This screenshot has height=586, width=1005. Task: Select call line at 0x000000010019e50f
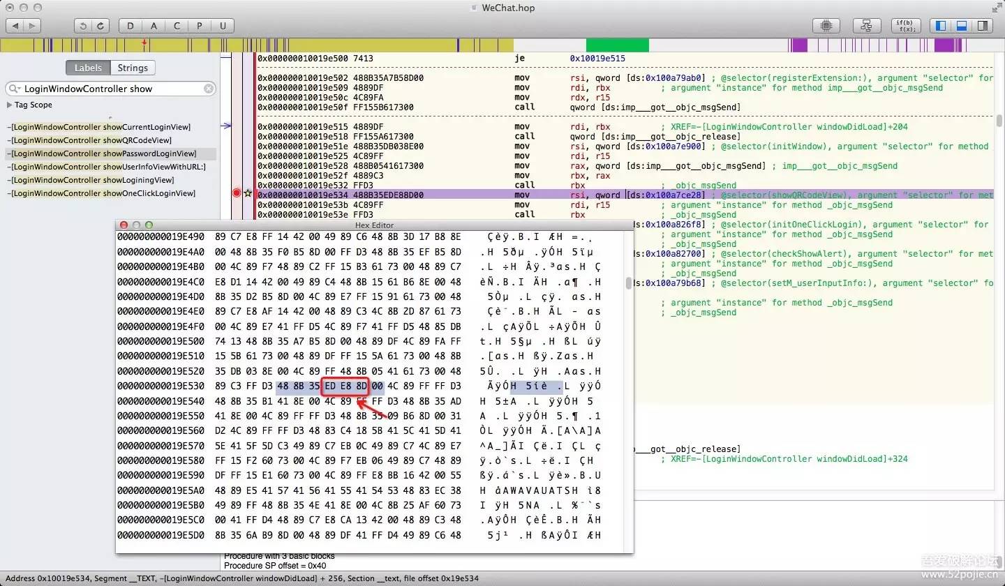click(499, 107)
